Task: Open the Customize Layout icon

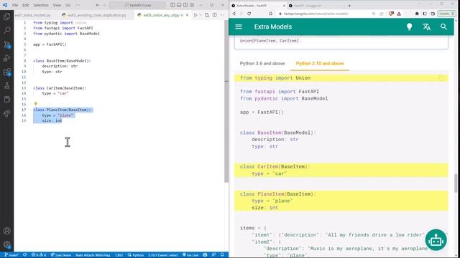Action: pyautogui.click(x=192, y=5)
